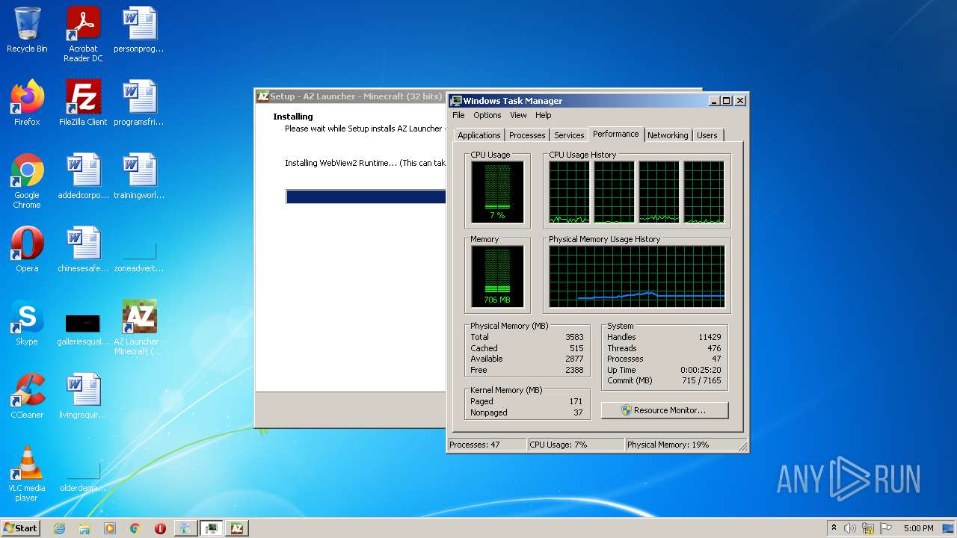Launch CCleaner desktop shortcut
The width and height of the screenshot is (957, 538).
(x=27, y=396)
